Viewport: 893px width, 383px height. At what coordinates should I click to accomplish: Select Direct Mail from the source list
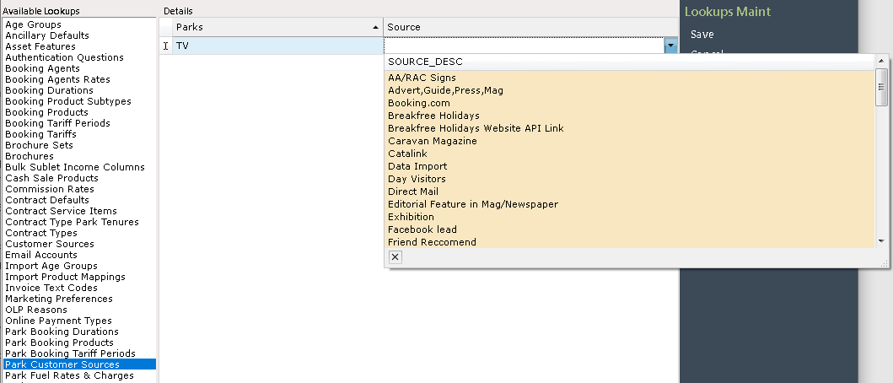pyautogui.click(x=413, y=191)
